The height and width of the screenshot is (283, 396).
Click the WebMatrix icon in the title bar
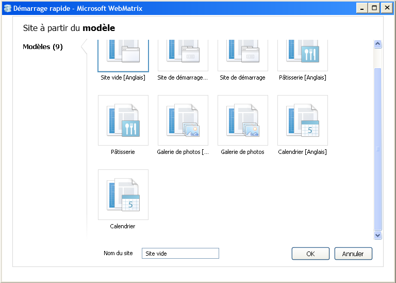7,8
